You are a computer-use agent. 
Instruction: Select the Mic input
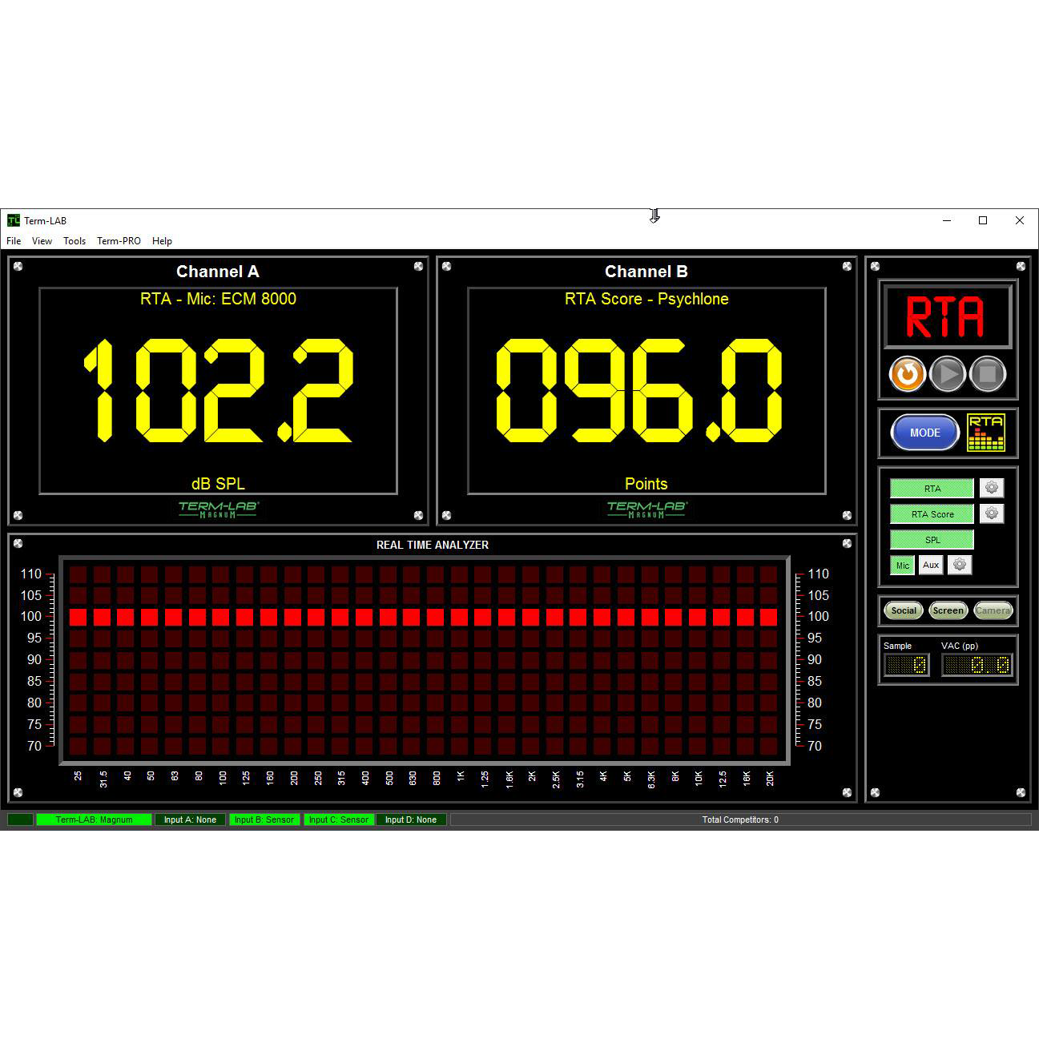point(903,566)
